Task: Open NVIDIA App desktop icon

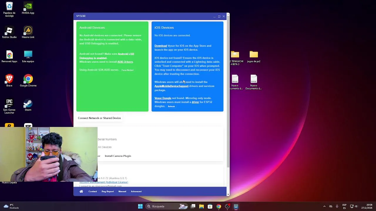Action: pos(28,8)
